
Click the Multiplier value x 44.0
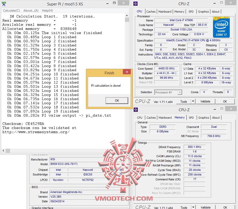tap(166, 73)
